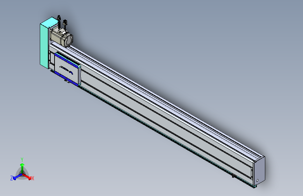Click the logo on the slider carriage
Viewport: 303px width, 196px height.
pos(66,70)
